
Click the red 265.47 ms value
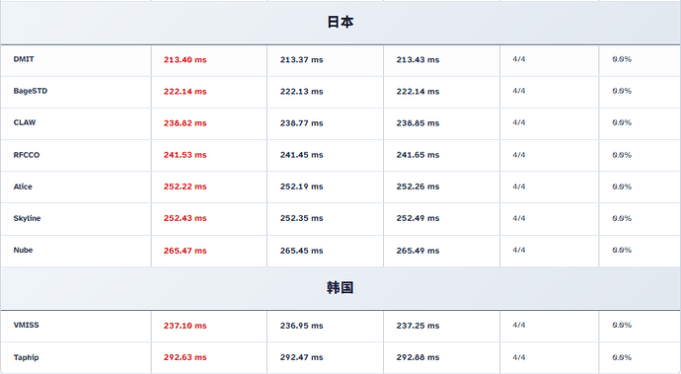[x=185, y=251]
